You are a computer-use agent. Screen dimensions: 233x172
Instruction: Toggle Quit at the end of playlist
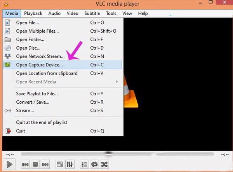(63, 122)
